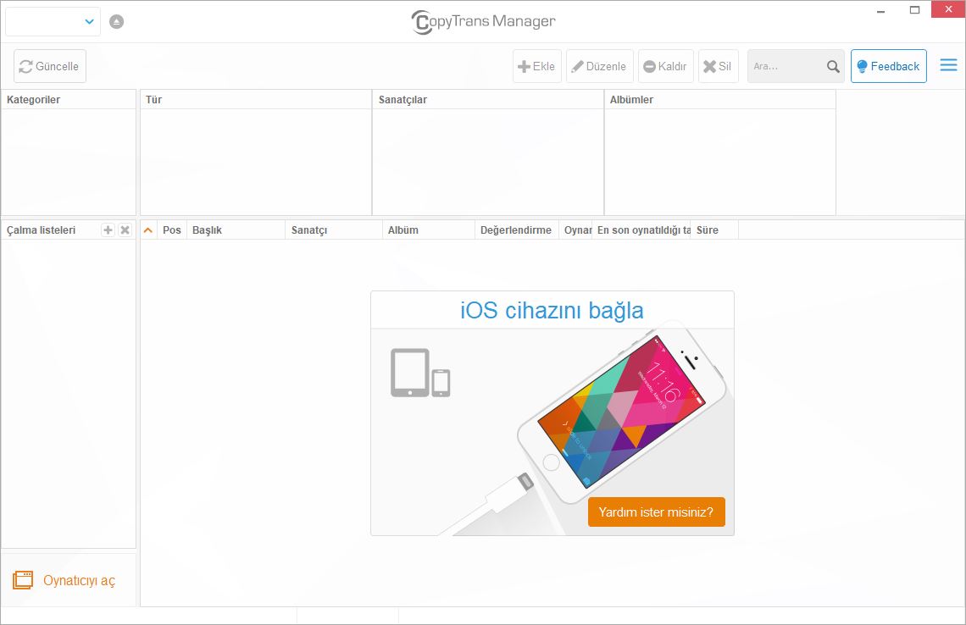Toggle sort order arrow in track list
The width and height of the screenshot is (966, 625).
pyautogui.click(x=147, y=230)
